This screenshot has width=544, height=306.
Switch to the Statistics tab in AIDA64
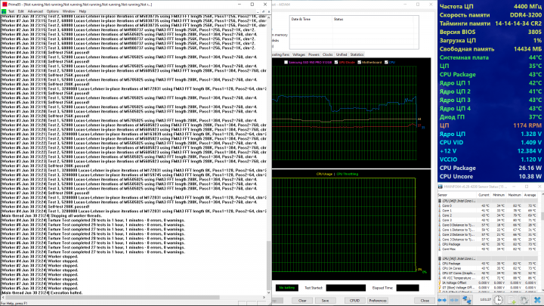pos(357,54)
